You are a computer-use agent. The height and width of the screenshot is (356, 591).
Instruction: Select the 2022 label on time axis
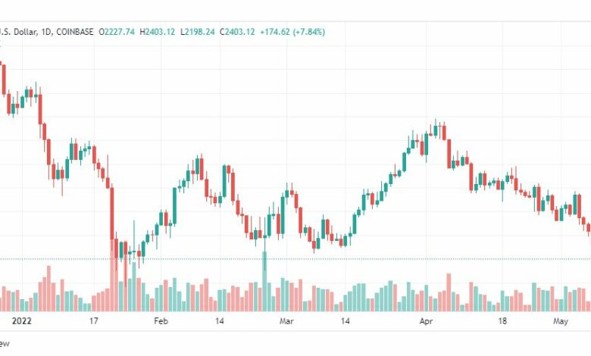tap(21, 321)
